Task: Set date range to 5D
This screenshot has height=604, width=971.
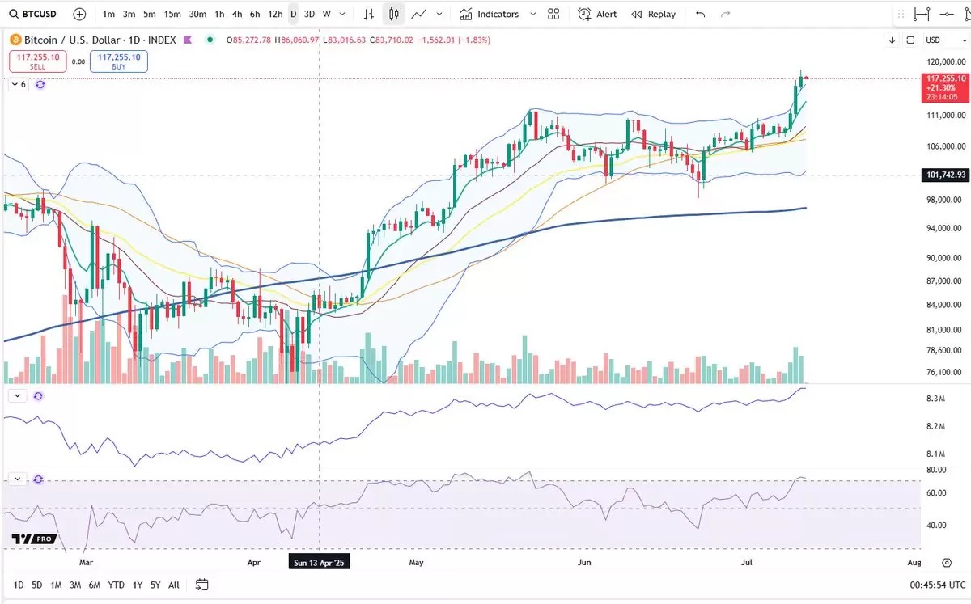Action: click(36, 585)
